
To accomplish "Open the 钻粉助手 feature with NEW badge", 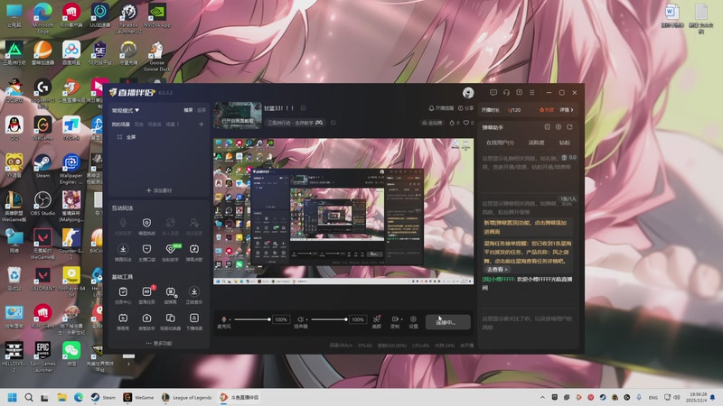I will pyautogui.click(x=171, y=253).
